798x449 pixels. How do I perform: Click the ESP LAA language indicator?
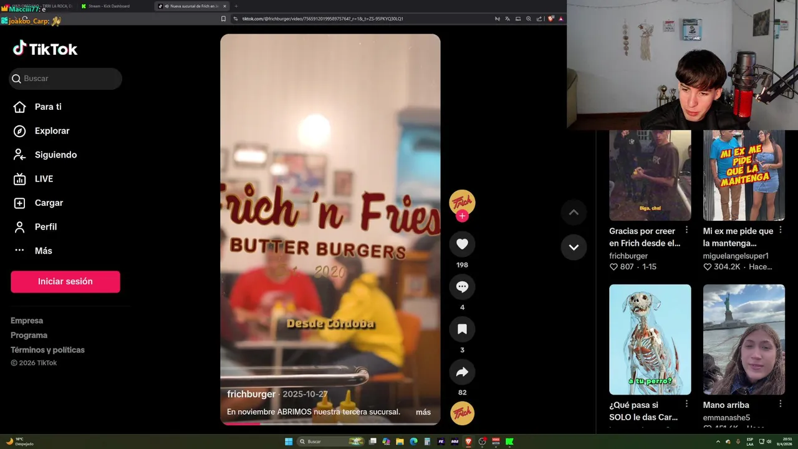point(750,442)
